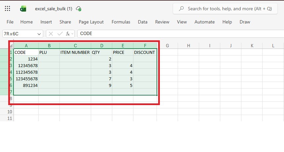Image resolution: width=284 pixels, height=152 pixels.
Task: Select row 8 header
Action: [7, 98]
